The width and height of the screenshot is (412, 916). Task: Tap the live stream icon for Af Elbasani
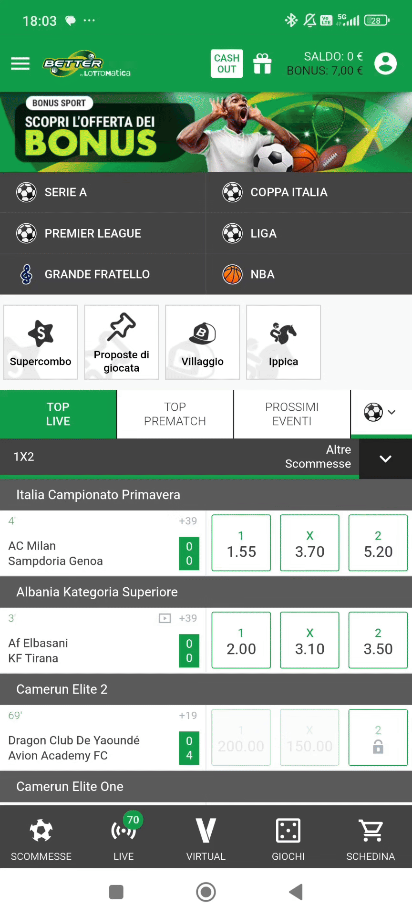tap(165, 618)
